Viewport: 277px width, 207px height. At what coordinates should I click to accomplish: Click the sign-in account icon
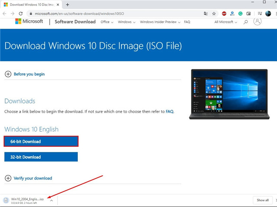258,21
